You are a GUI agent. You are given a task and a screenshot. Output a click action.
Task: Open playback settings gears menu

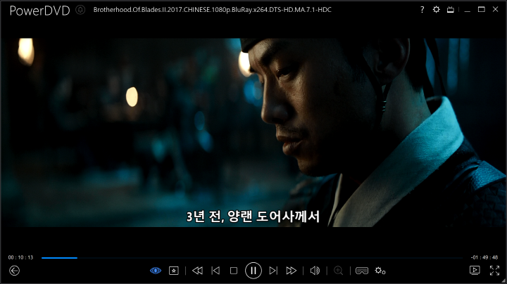tap(380, 271)
